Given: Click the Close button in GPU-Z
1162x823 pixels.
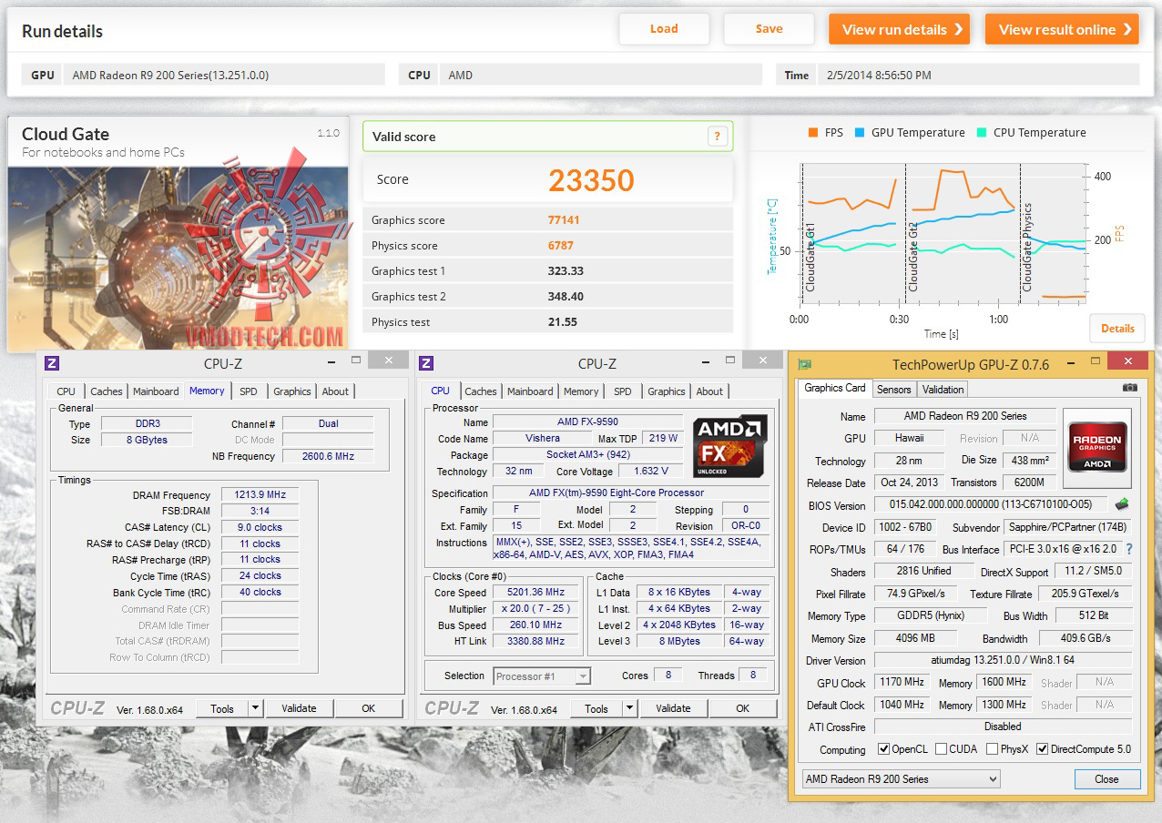Looking at the screenshot, I should coord(1106,779).
